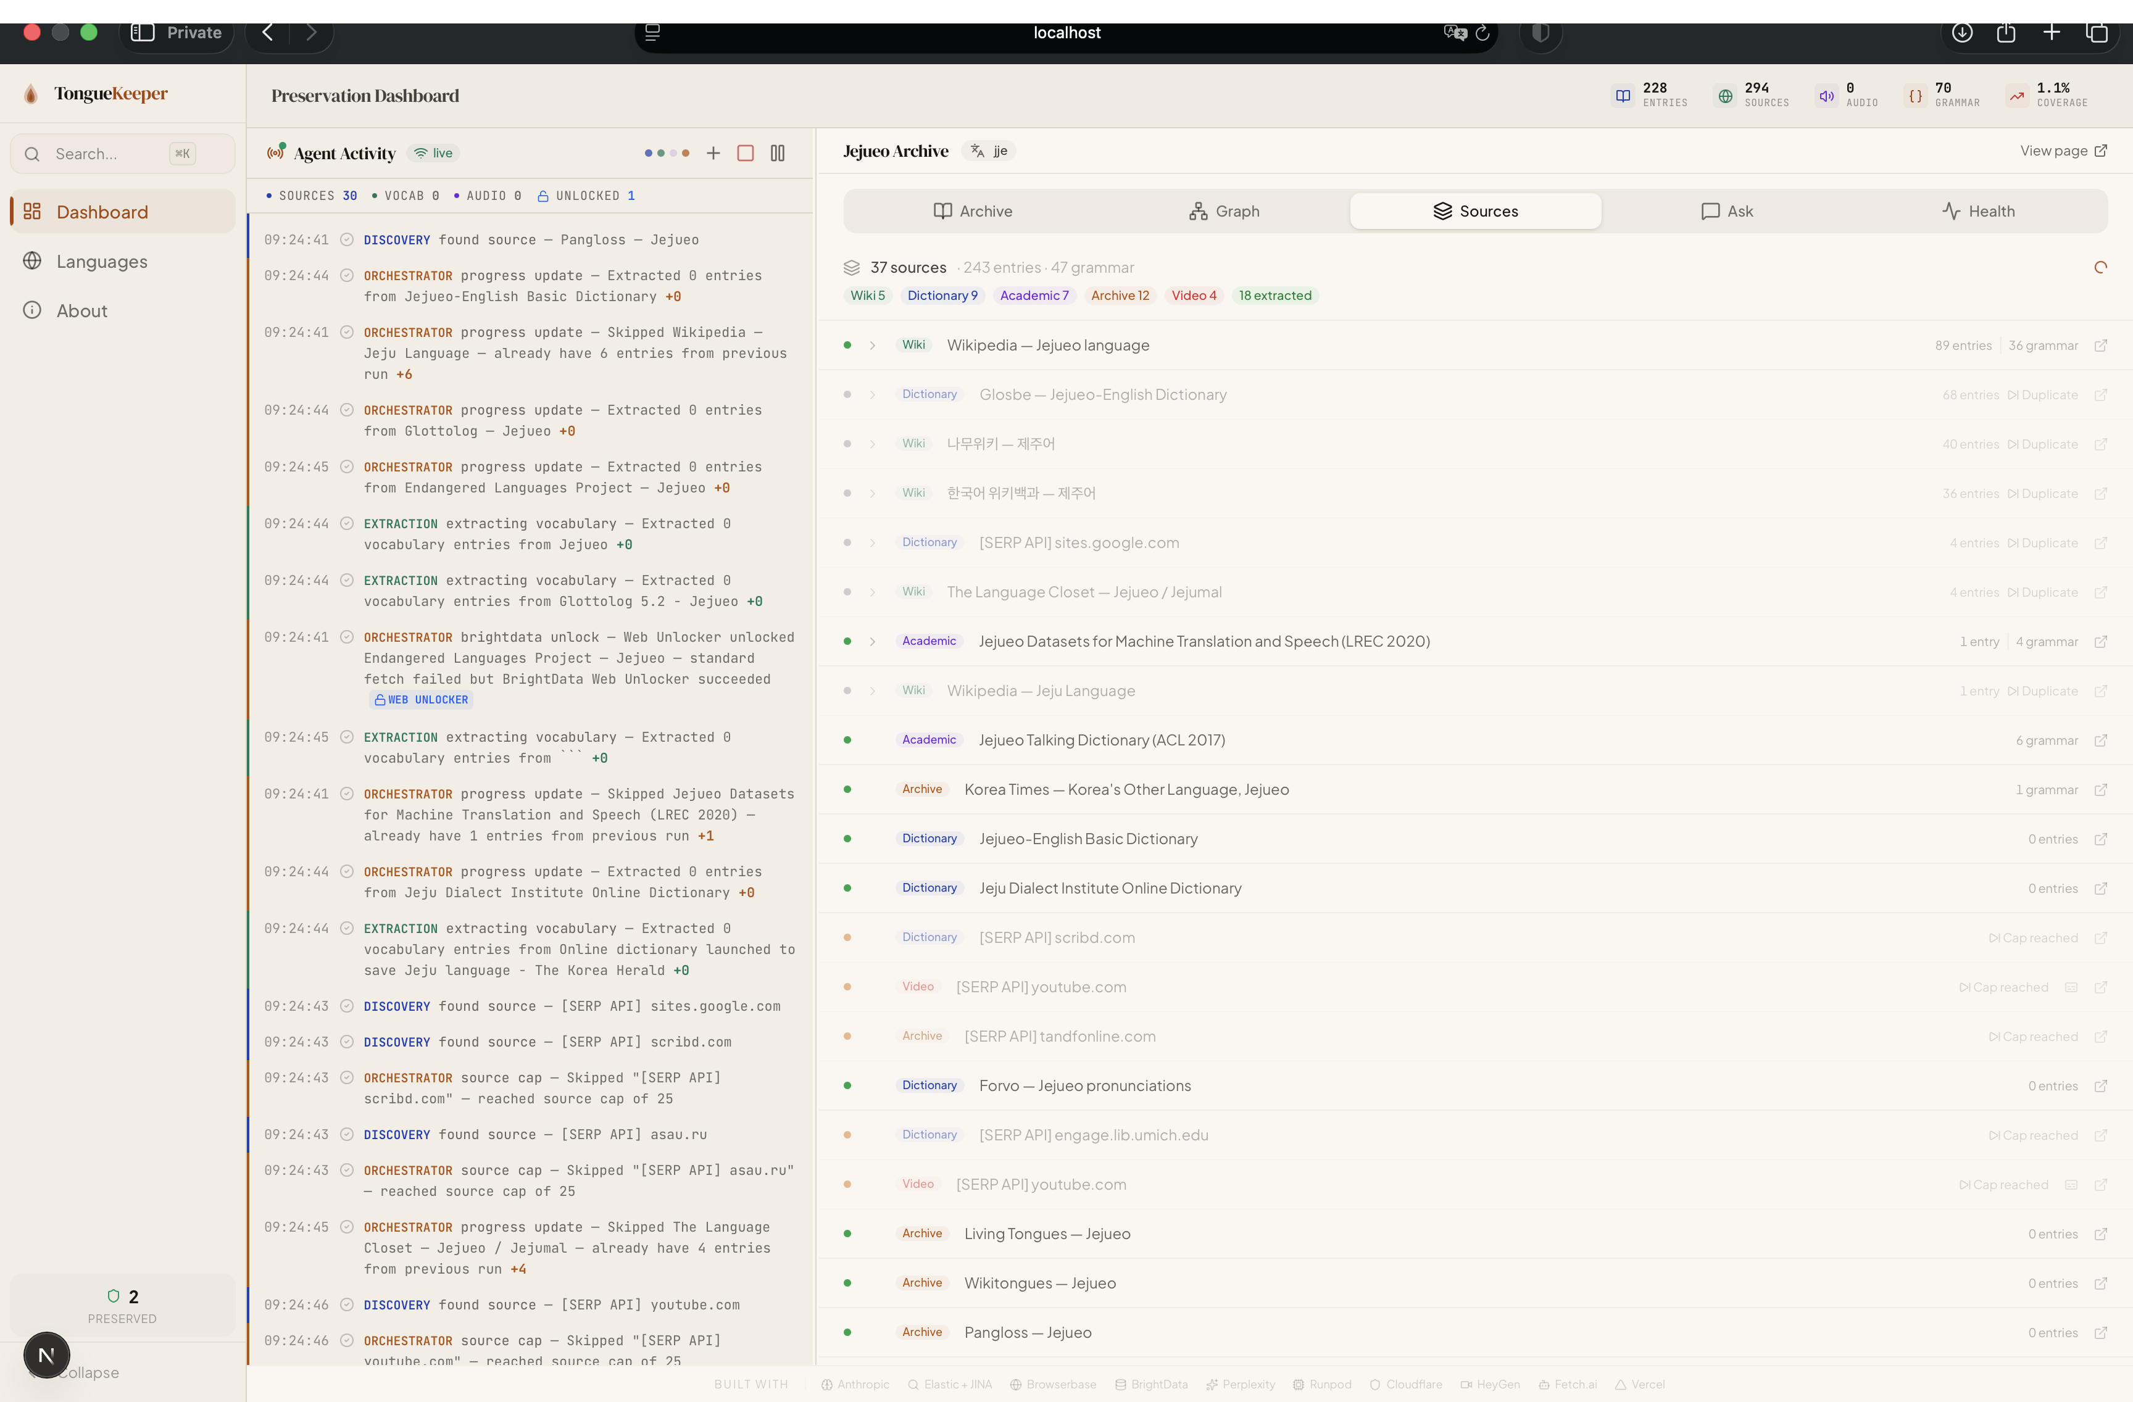Click the plus icon in Agent Activity
Image resolution: width=2133 pixels, height=1402 pixels.
coord(712,153)
